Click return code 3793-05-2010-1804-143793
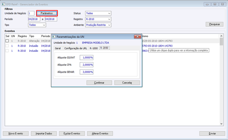The width and height of the screenshot is (228, 140). pyautogui.click(x=157, y=46)
